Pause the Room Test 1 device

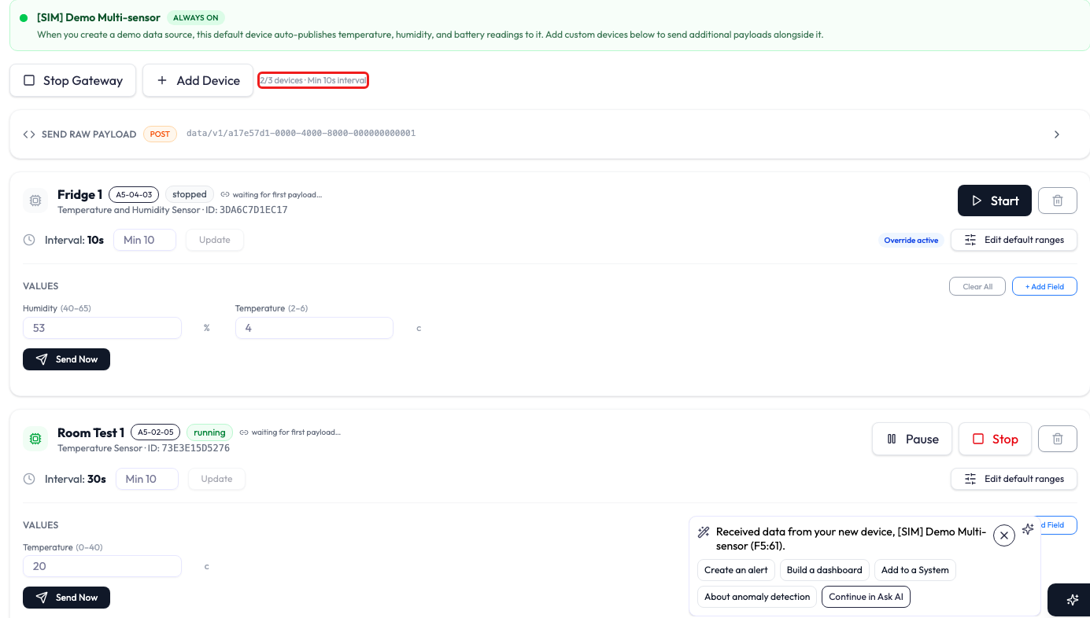[912, 439]
